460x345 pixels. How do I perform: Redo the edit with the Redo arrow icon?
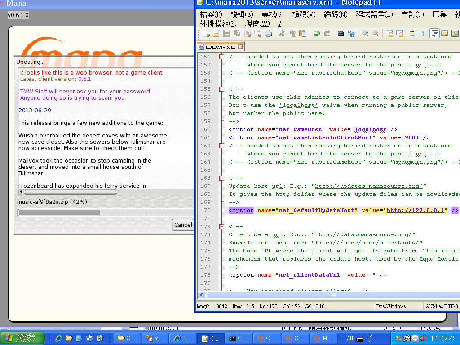click(327, 33)
